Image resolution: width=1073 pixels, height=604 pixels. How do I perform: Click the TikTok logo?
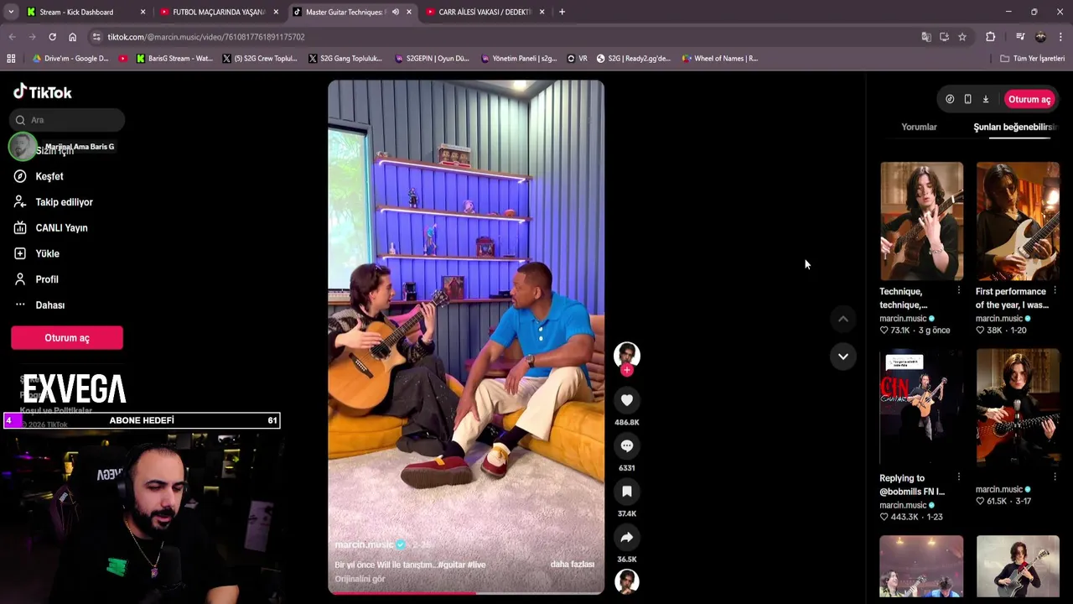pyautogui.click(x=43, y=92)
